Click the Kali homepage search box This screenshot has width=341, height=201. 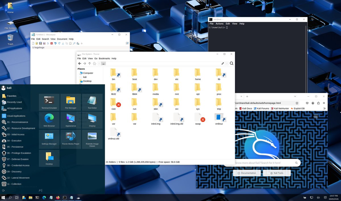261,163
